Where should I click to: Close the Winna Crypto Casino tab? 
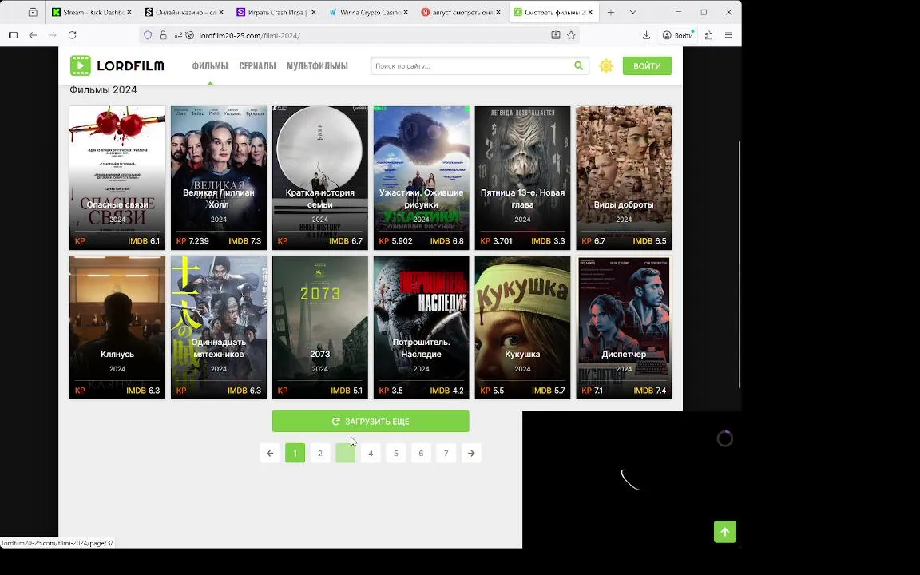click(406, 12)
